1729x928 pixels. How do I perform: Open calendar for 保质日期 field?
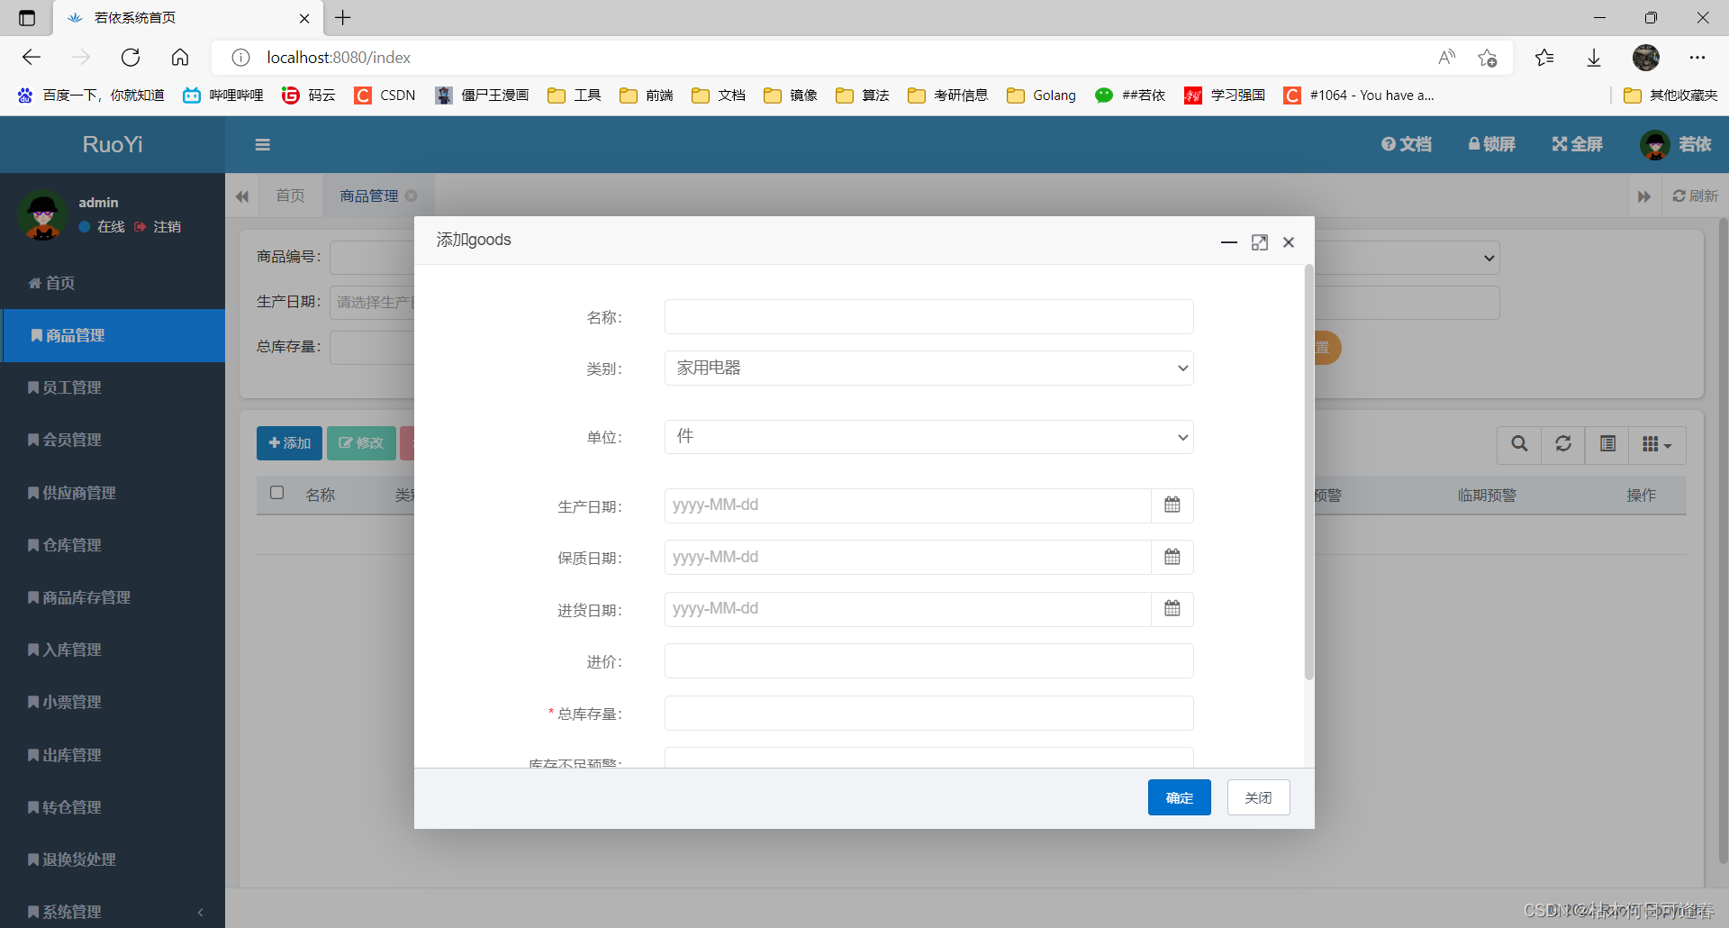click(x=1172, y=558)
